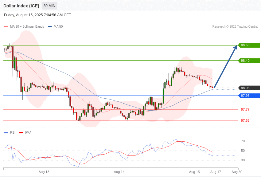The height and width of the screenshot is (177, 261).
Task: Click the RSI 70 level label
Action: pos(243,141)
